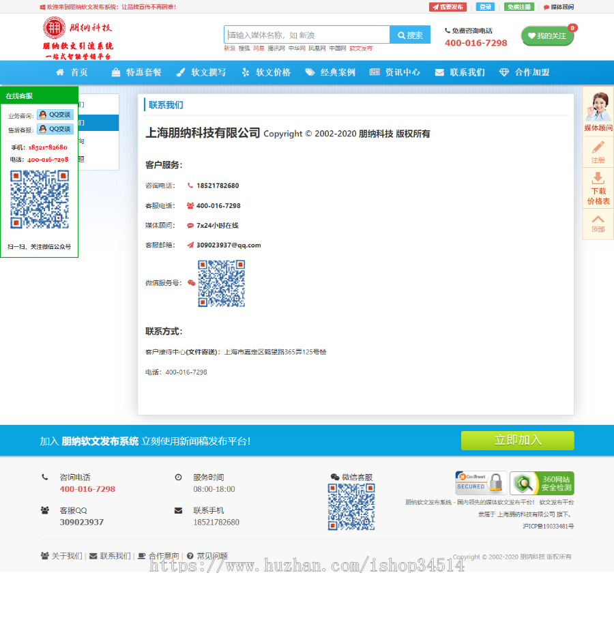
Task: Click the 微信客服 icon in footer
Action: coord(334,477)
